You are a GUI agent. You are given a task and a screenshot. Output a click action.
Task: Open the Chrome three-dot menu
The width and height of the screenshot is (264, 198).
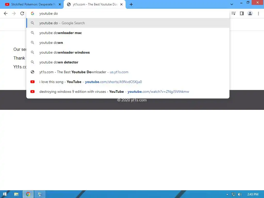pos(258,13)
